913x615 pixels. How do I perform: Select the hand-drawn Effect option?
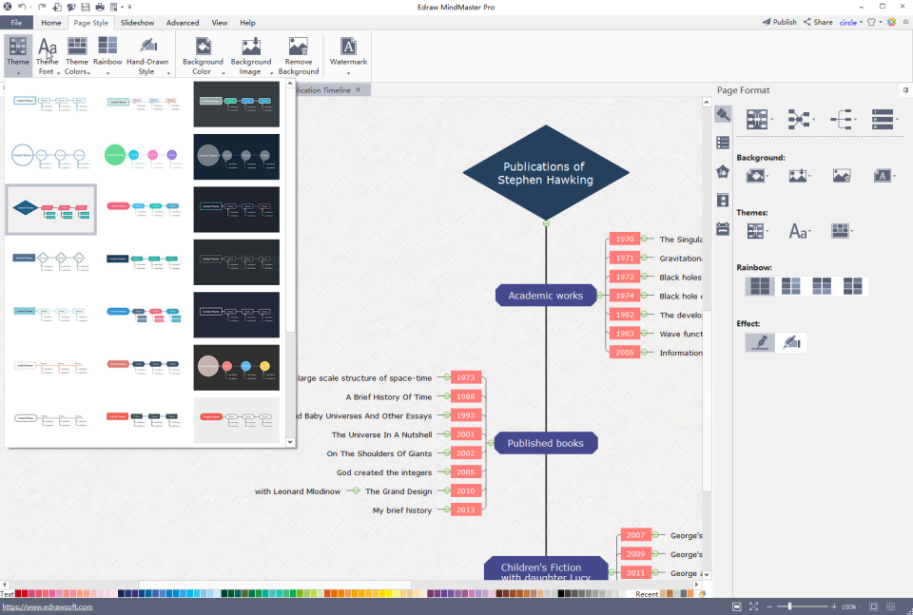coord(791,342)
